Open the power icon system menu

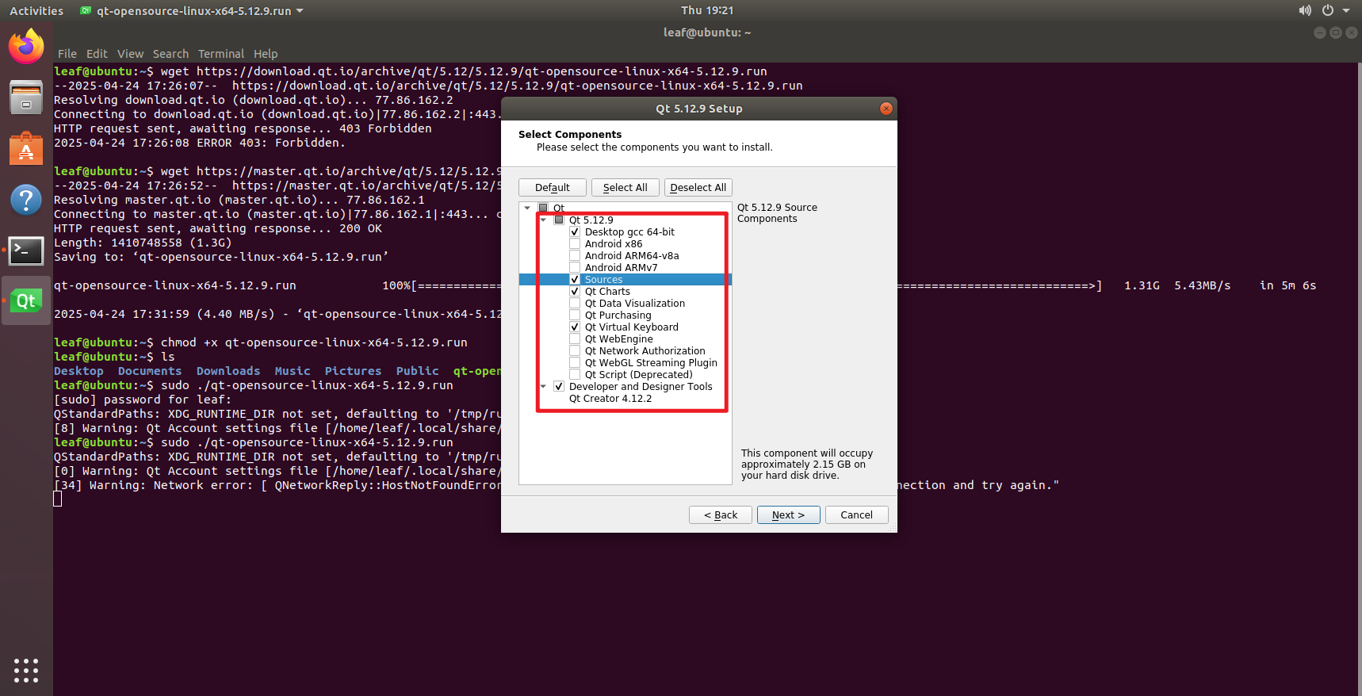point(1328,10)
